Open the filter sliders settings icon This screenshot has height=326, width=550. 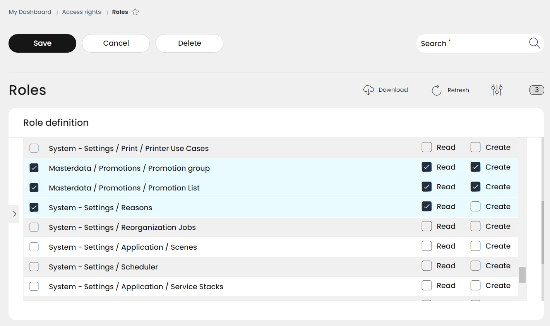coord(497,90)
